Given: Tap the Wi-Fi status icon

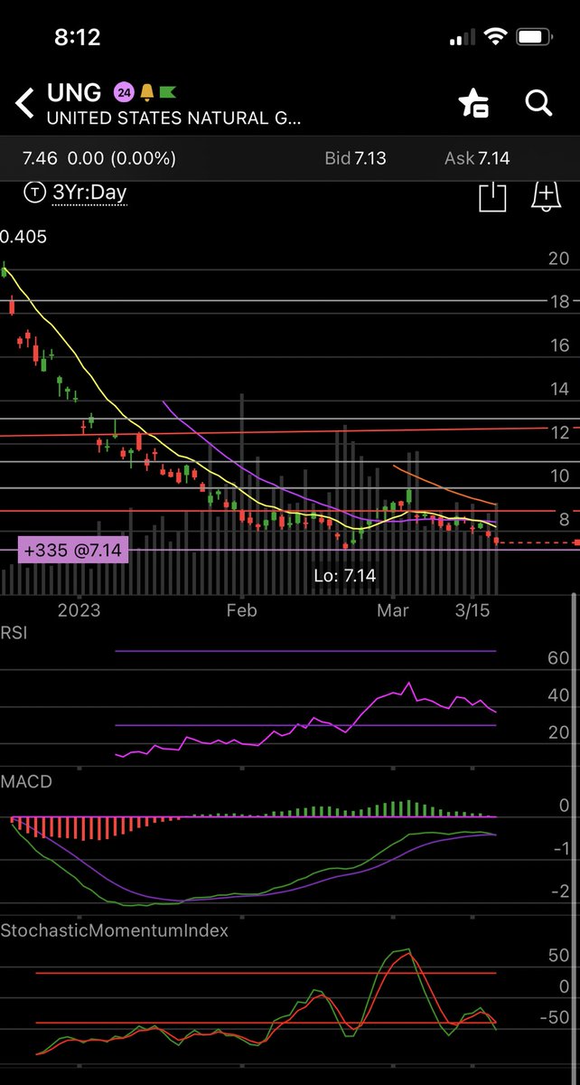Looking at the screenshot, I should tap(494, 38).
